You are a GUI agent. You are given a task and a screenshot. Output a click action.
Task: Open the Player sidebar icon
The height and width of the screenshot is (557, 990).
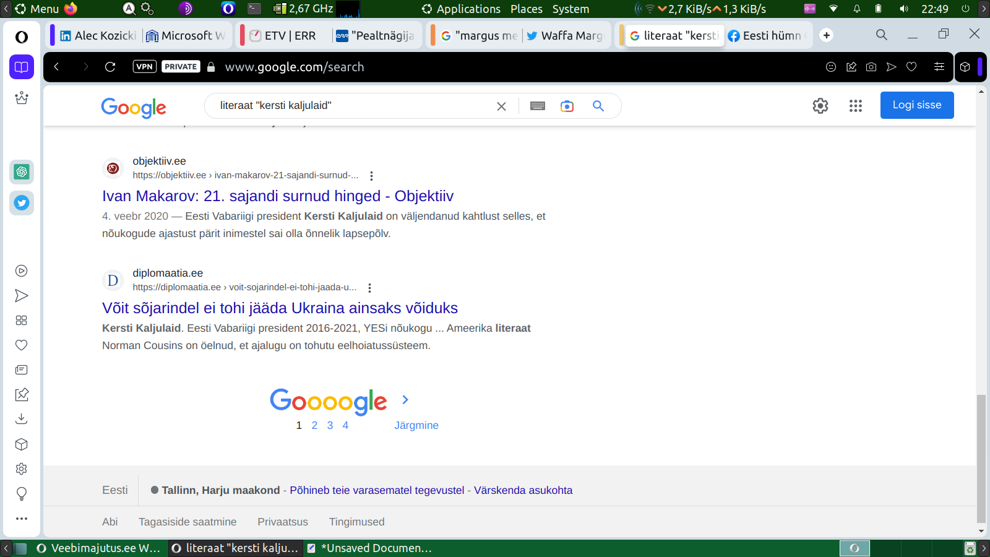pos(22,270)
